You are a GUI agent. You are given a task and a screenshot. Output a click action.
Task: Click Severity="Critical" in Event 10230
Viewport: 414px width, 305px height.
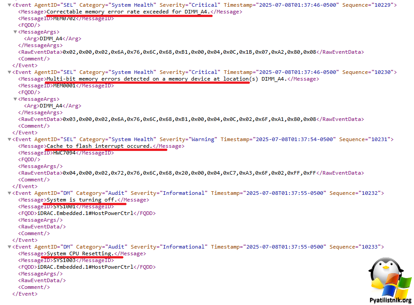pyautogui.click(x=190, y=72)
